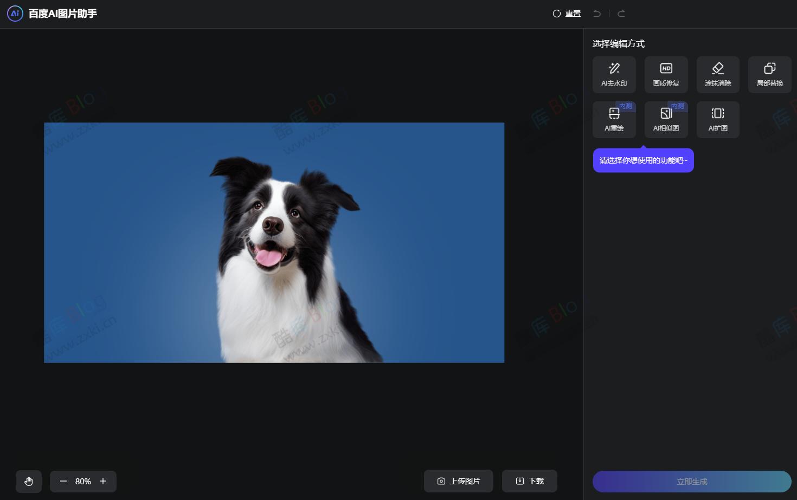Select the AI扩图 image expand tool
This screenshot has height=500, width=797.
pos(718,120)
